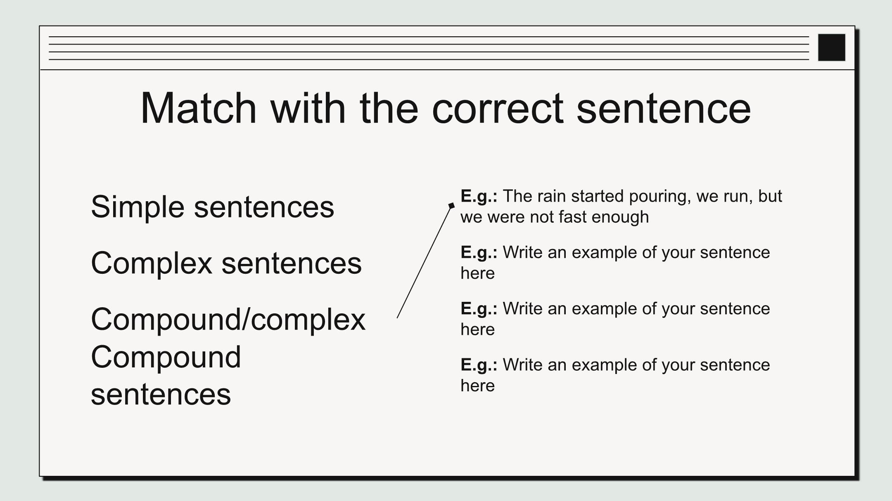The height and width of the screenshot is (501, 892).
Task: Click the horizontal lines in the header bar
Action: click(x=429, y=48)
